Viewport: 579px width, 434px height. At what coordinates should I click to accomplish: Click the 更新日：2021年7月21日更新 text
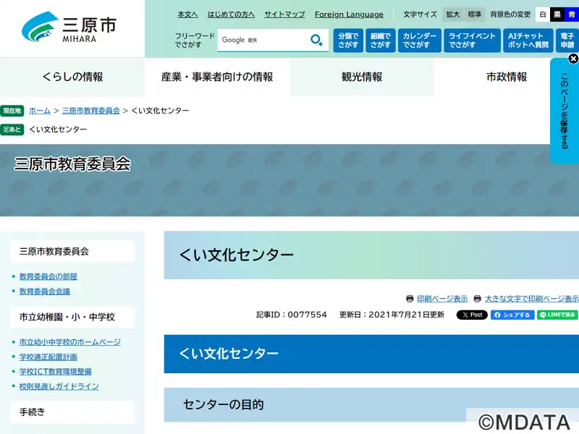tap(392, 315)
